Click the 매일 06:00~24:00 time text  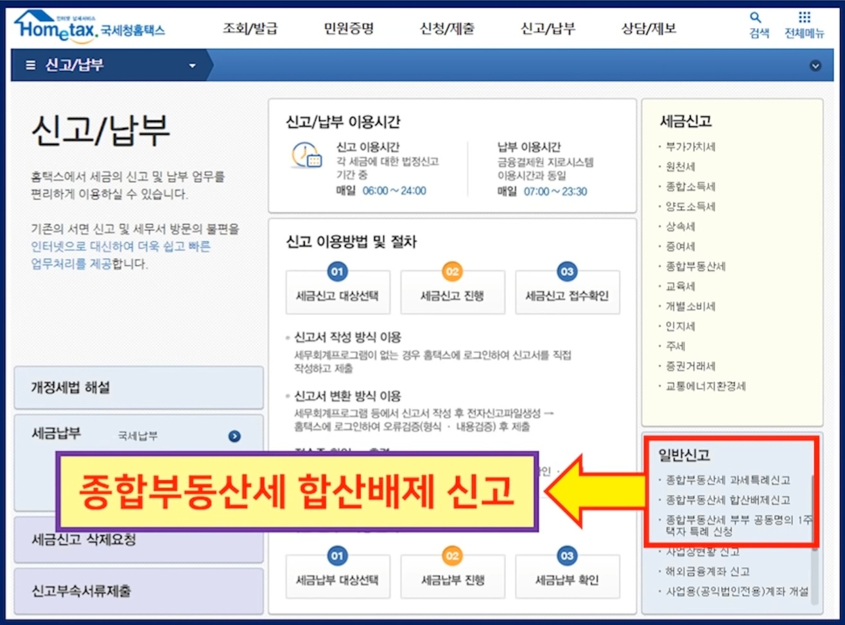pyautogui.click(x=381, y=191)
